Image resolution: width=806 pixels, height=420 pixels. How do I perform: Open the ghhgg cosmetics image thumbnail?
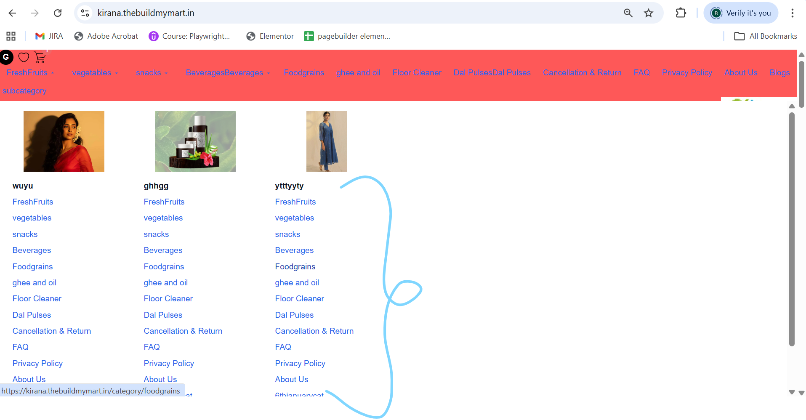(195, 141)
